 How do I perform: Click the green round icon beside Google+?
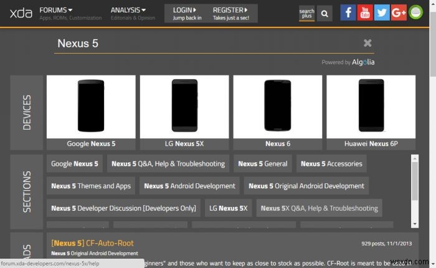tap(415, 12)
